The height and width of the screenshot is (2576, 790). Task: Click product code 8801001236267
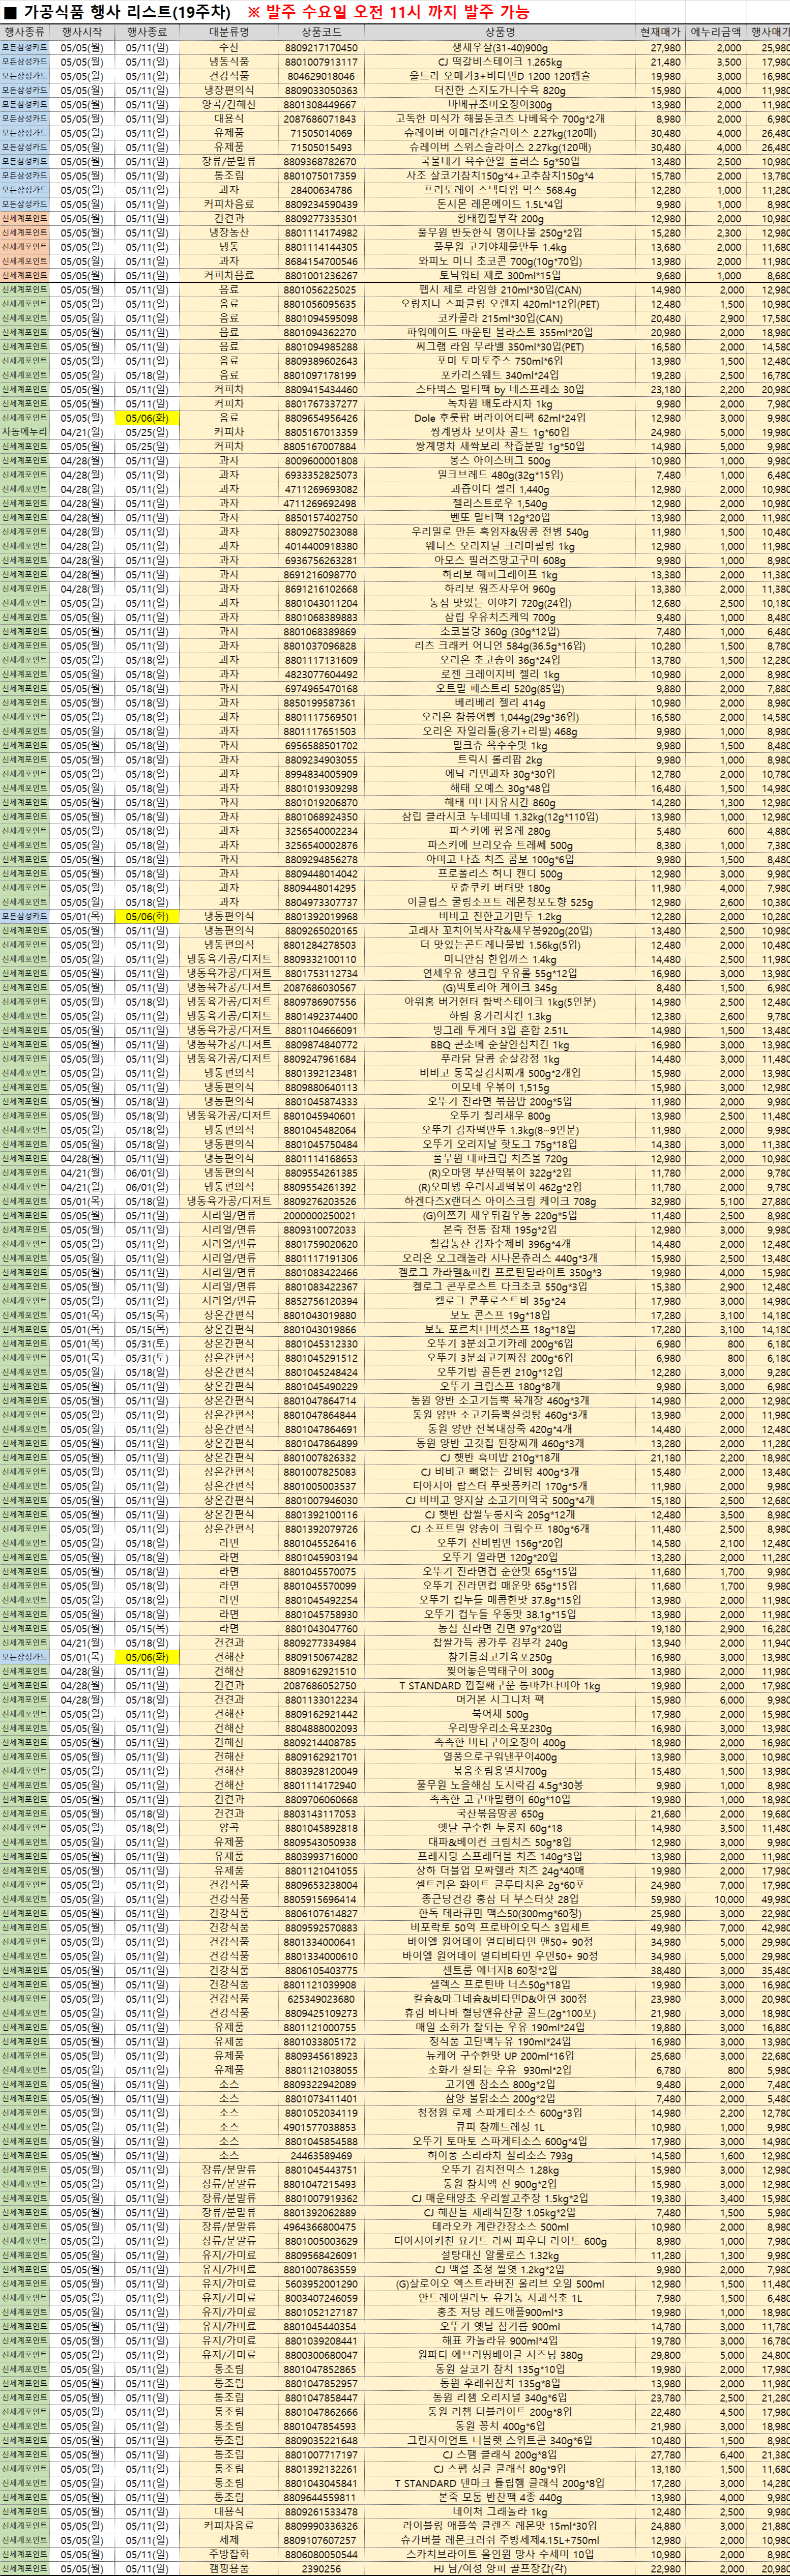321,276
